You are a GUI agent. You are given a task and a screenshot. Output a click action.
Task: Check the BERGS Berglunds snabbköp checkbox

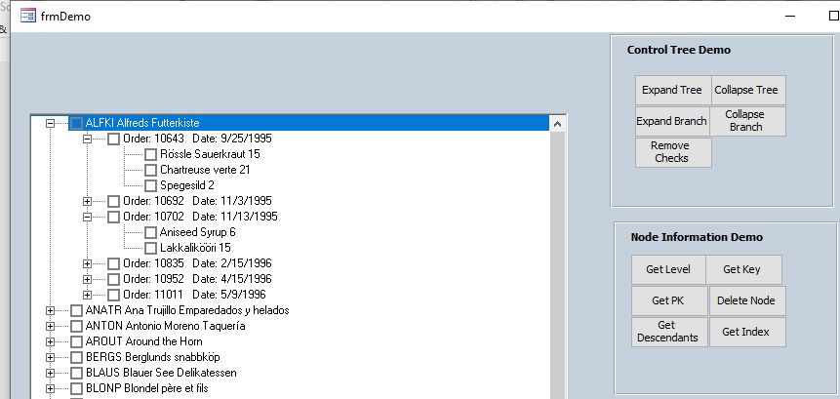77,357
